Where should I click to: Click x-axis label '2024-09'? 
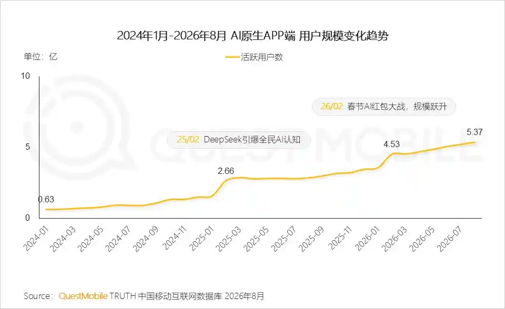(146, 238)
